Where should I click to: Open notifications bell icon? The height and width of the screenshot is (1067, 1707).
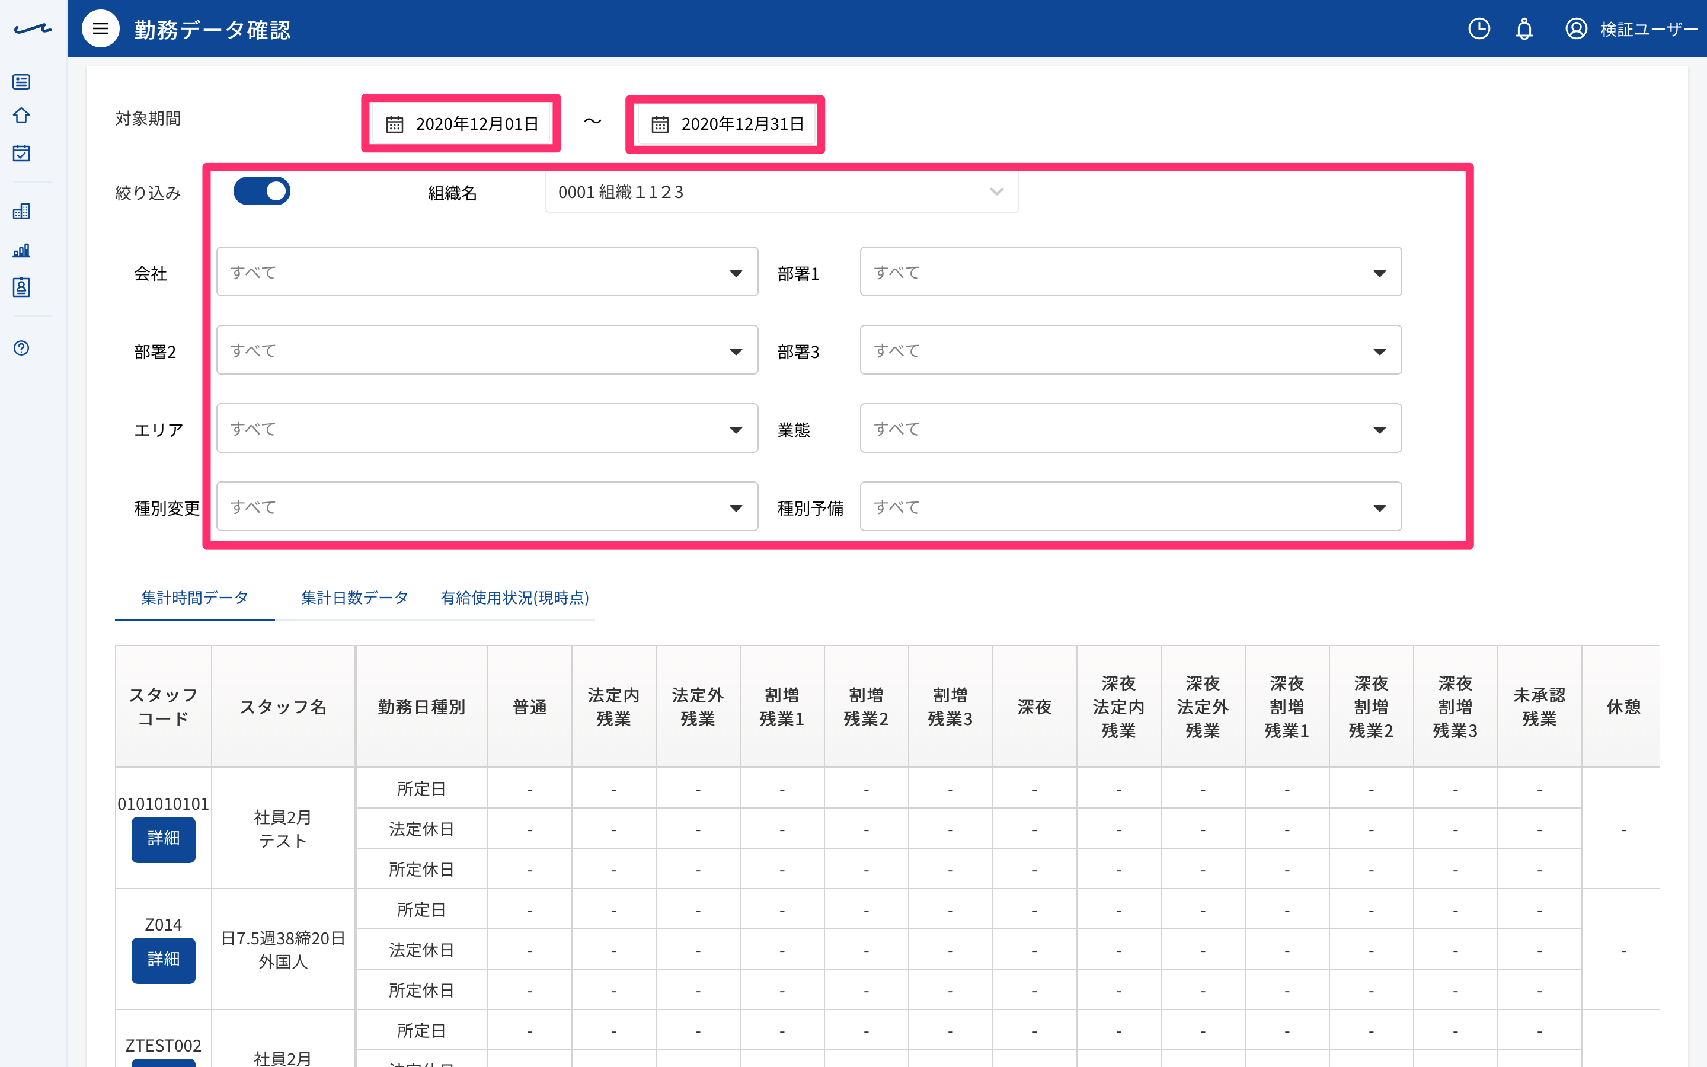[1524, 29]
